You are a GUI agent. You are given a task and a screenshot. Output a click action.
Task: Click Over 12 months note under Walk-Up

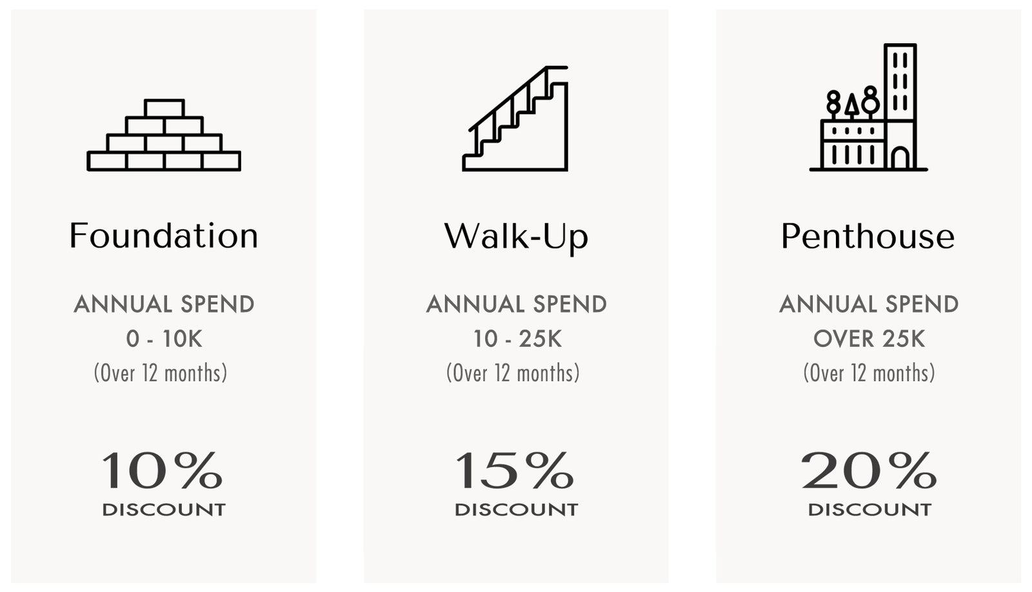click(513, 373)
